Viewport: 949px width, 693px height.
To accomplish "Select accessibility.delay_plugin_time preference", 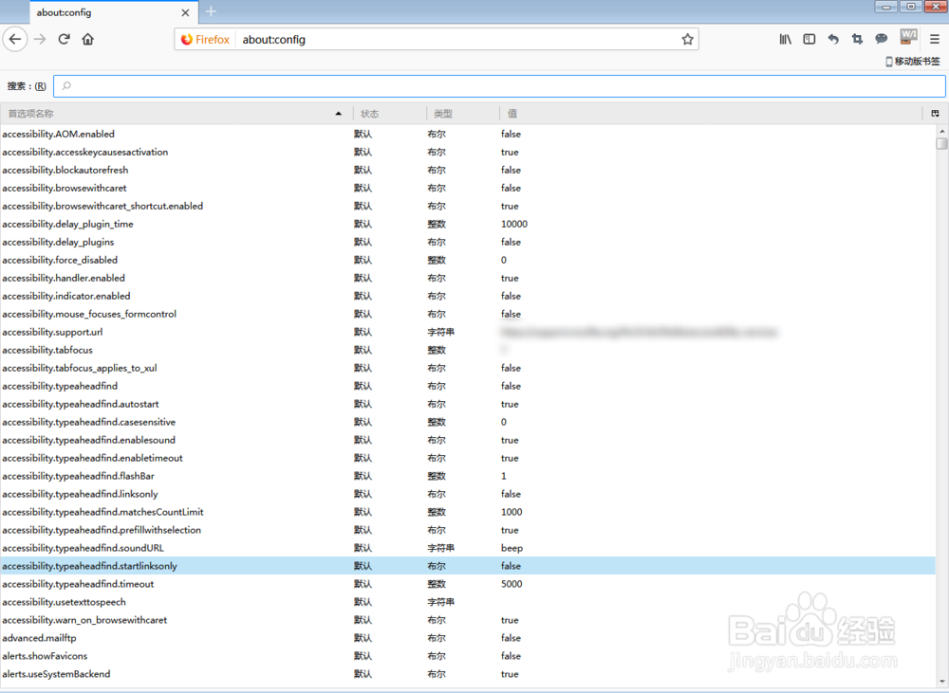I will (x=467, y=224).
